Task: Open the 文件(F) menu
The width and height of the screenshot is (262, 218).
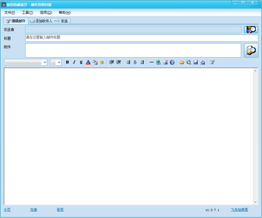Action: click(10, 13)
